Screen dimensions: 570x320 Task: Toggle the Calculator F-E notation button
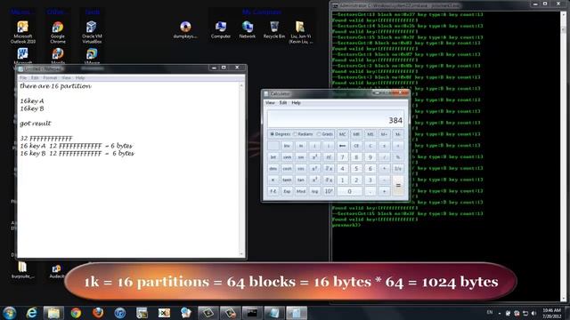click(x=273, y=191)
